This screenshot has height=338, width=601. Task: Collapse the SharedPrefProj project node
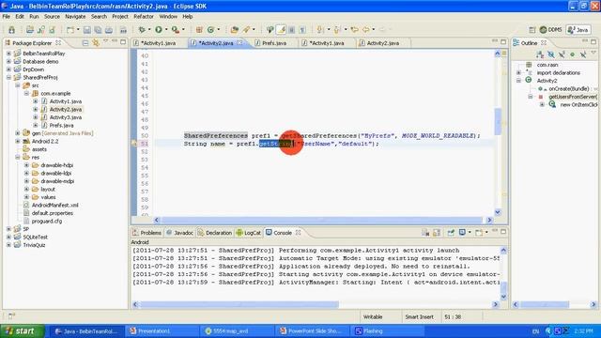pyautogui.click(x=8, y=77)
